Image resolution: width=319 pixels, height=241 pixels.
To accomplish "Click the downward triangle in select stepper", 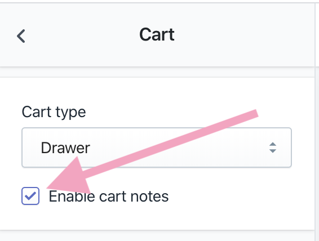I will pos(273,151).
